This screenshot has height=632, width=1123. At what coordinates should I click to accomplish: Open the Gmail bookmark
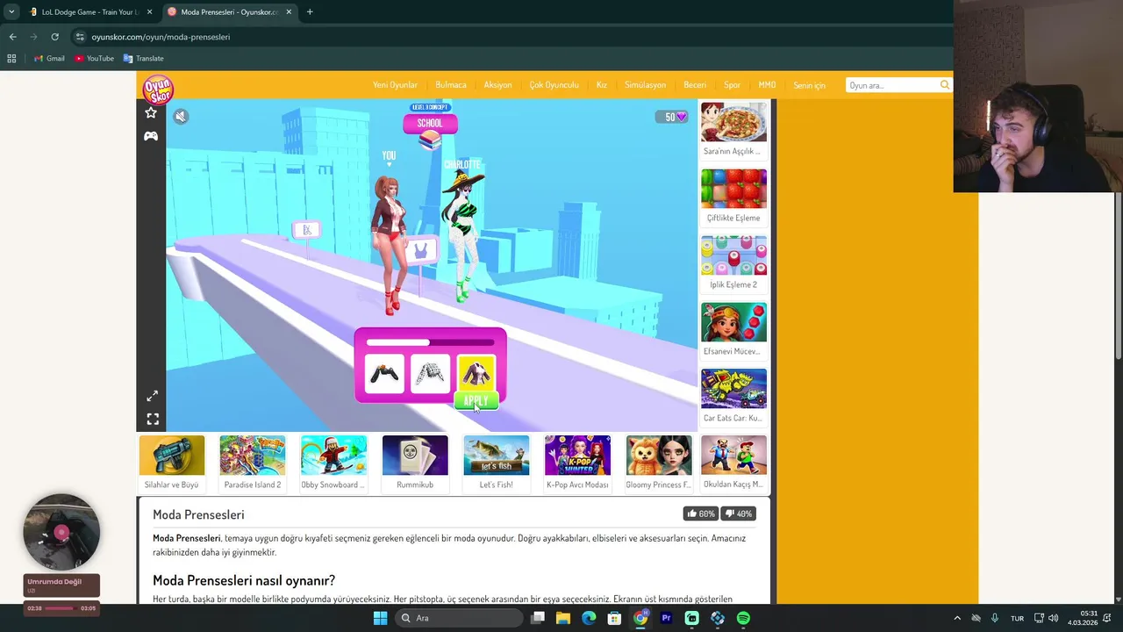(49, 58)
